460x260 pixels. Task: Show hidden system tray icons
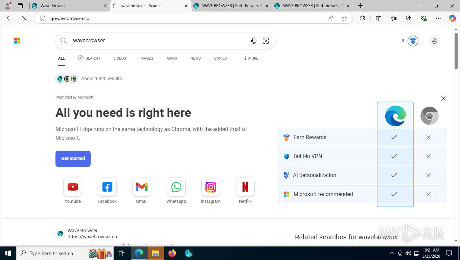click(x=392, y=253)
